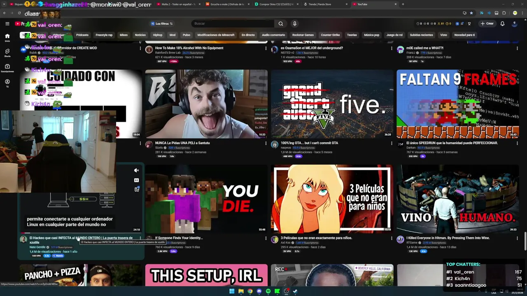The height and width of the screenshot is (296, 527).
Task: Click the Remix badge under hacking video
Action: pyautogui.click(x=58, y=256)
